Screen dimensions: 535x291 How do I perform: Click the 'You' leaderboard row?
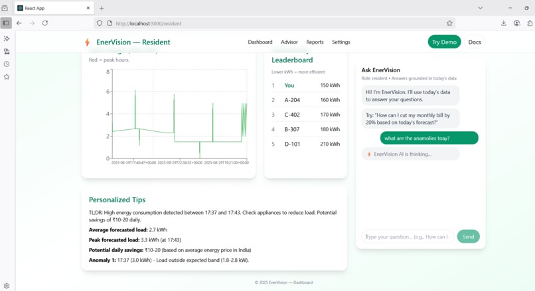306,86
